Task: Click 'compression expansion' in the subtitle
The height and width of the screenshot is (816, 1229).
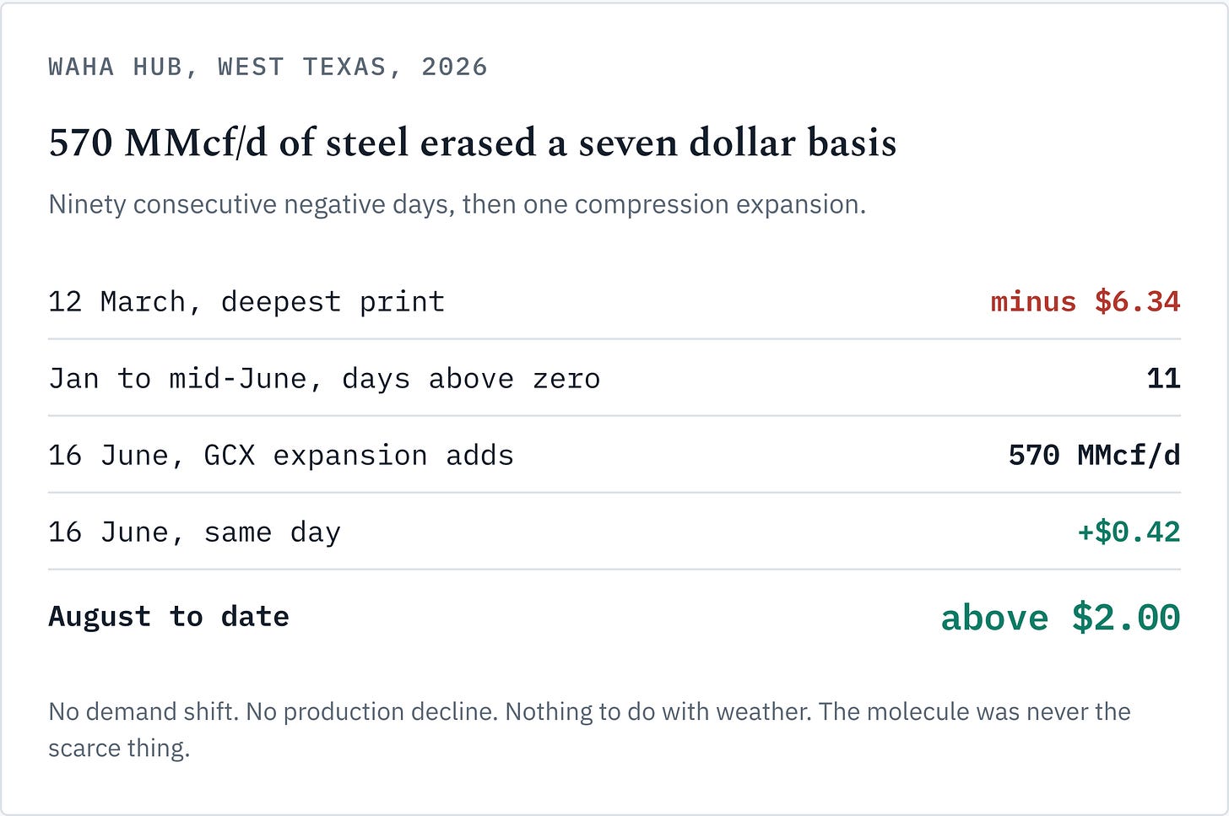Action: 721,205
